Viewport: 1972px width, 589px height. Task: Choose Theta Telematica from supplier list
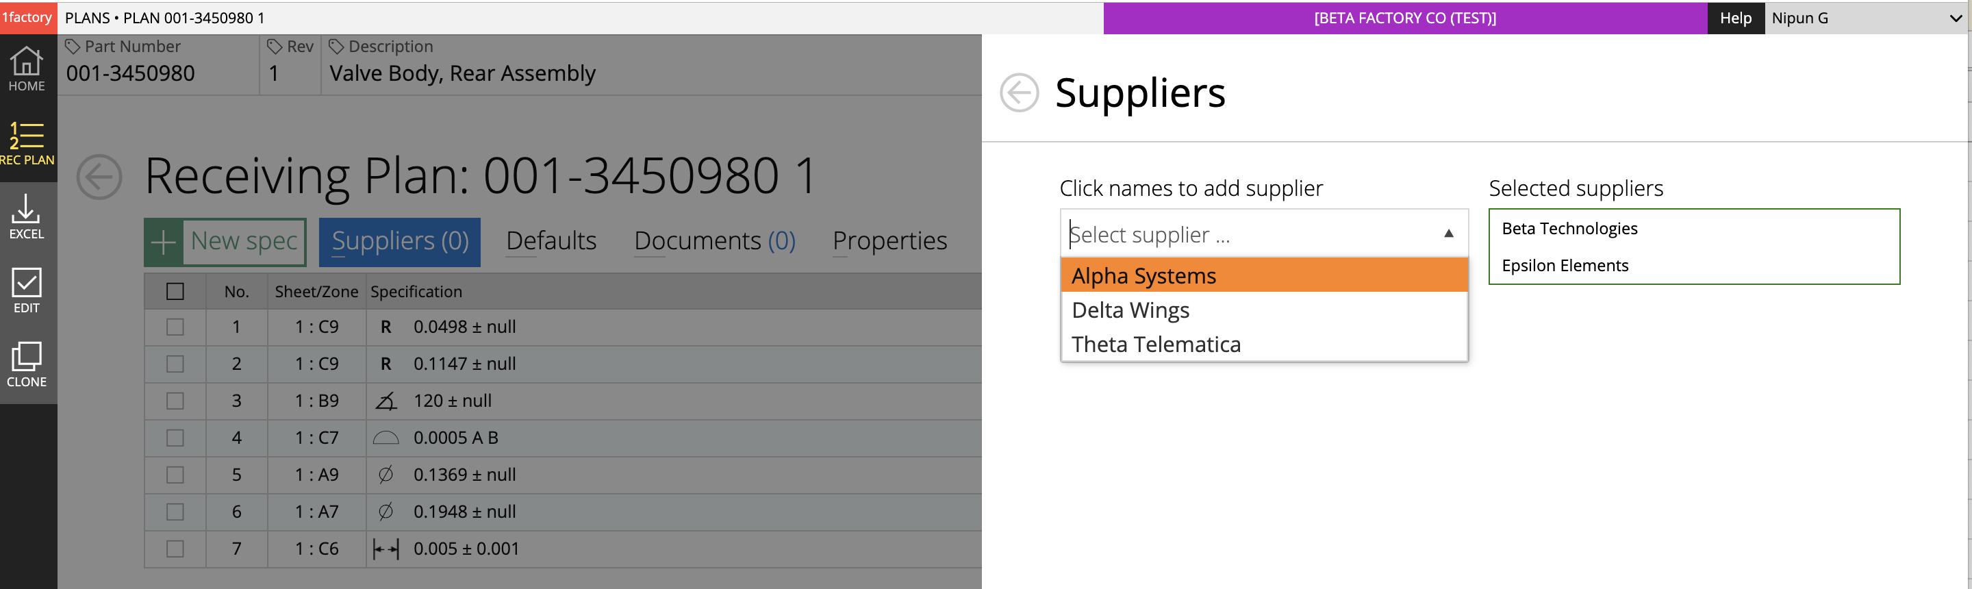click(1156, 344)
